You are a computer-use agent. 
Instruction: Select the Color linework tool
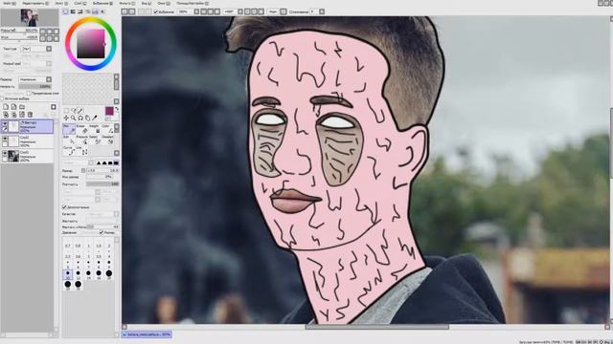tap(107, 129)
